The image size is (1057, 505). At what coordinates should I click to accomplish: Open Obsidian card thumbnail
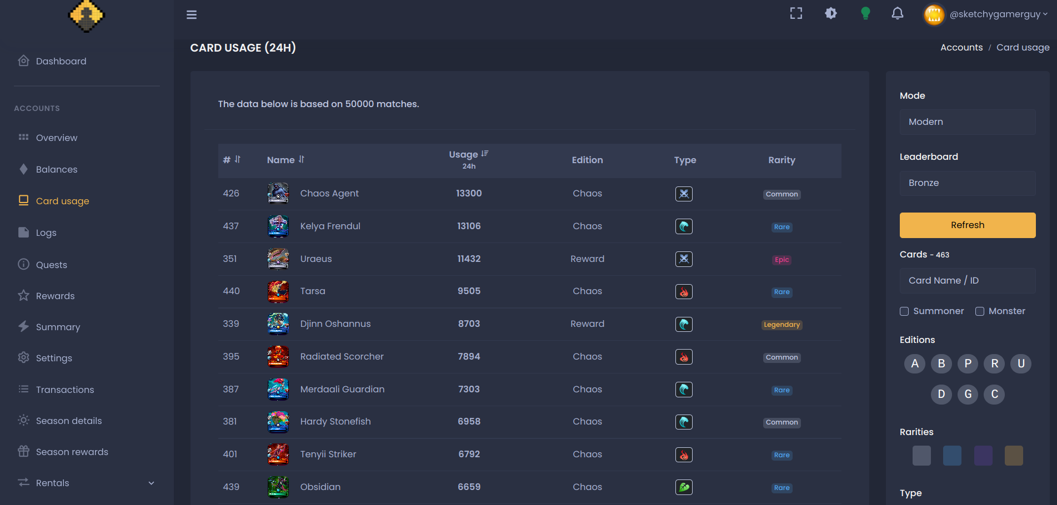(278, 487)
